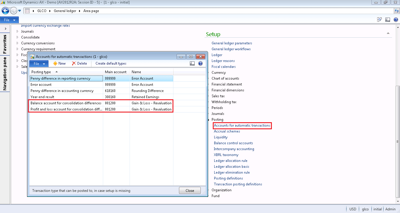Collapse the Setup section chevron
400x213 pixels.
(388, 34)
